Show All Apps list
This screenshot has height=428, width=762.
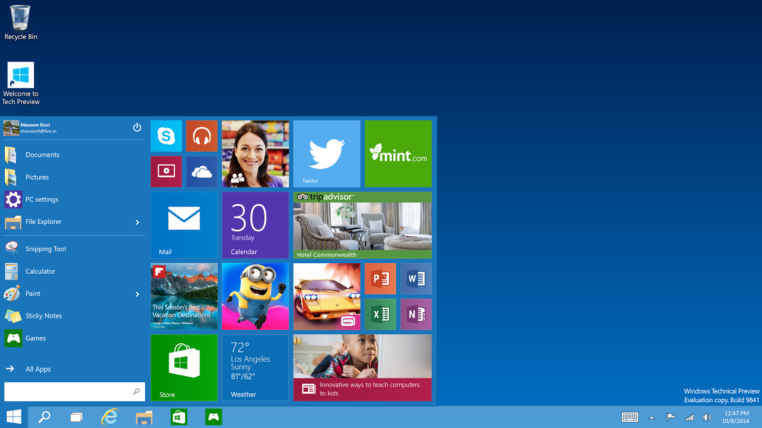pyautogui.click(x=74, y=369)
